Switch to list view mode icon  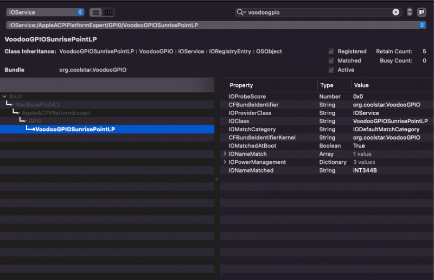[x=95, y=12]
